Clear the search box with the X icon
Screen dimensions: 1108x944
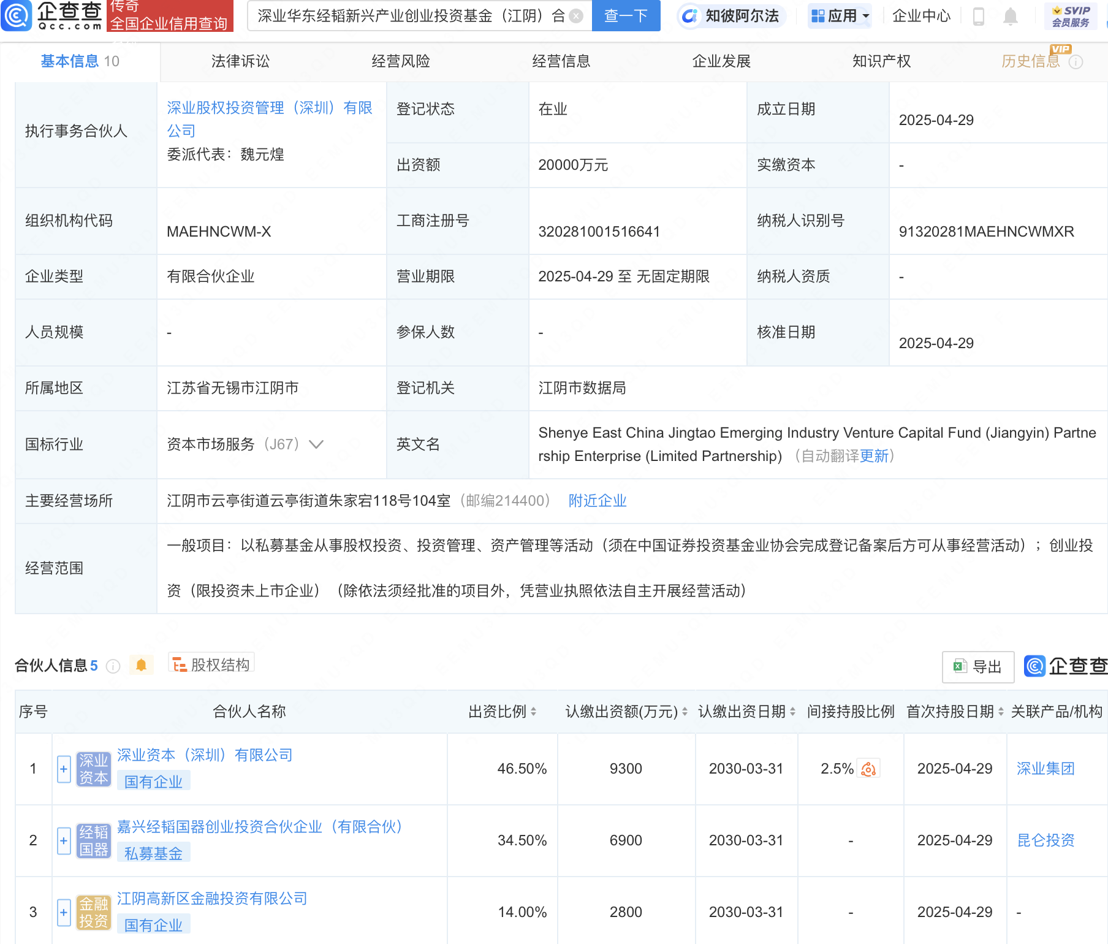pos(576,16)
